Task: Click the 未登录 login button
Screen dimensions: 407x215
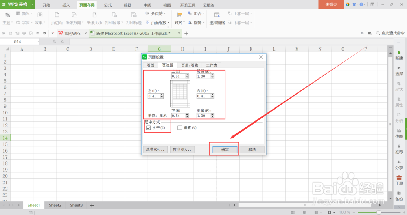Action: [331, 4]
